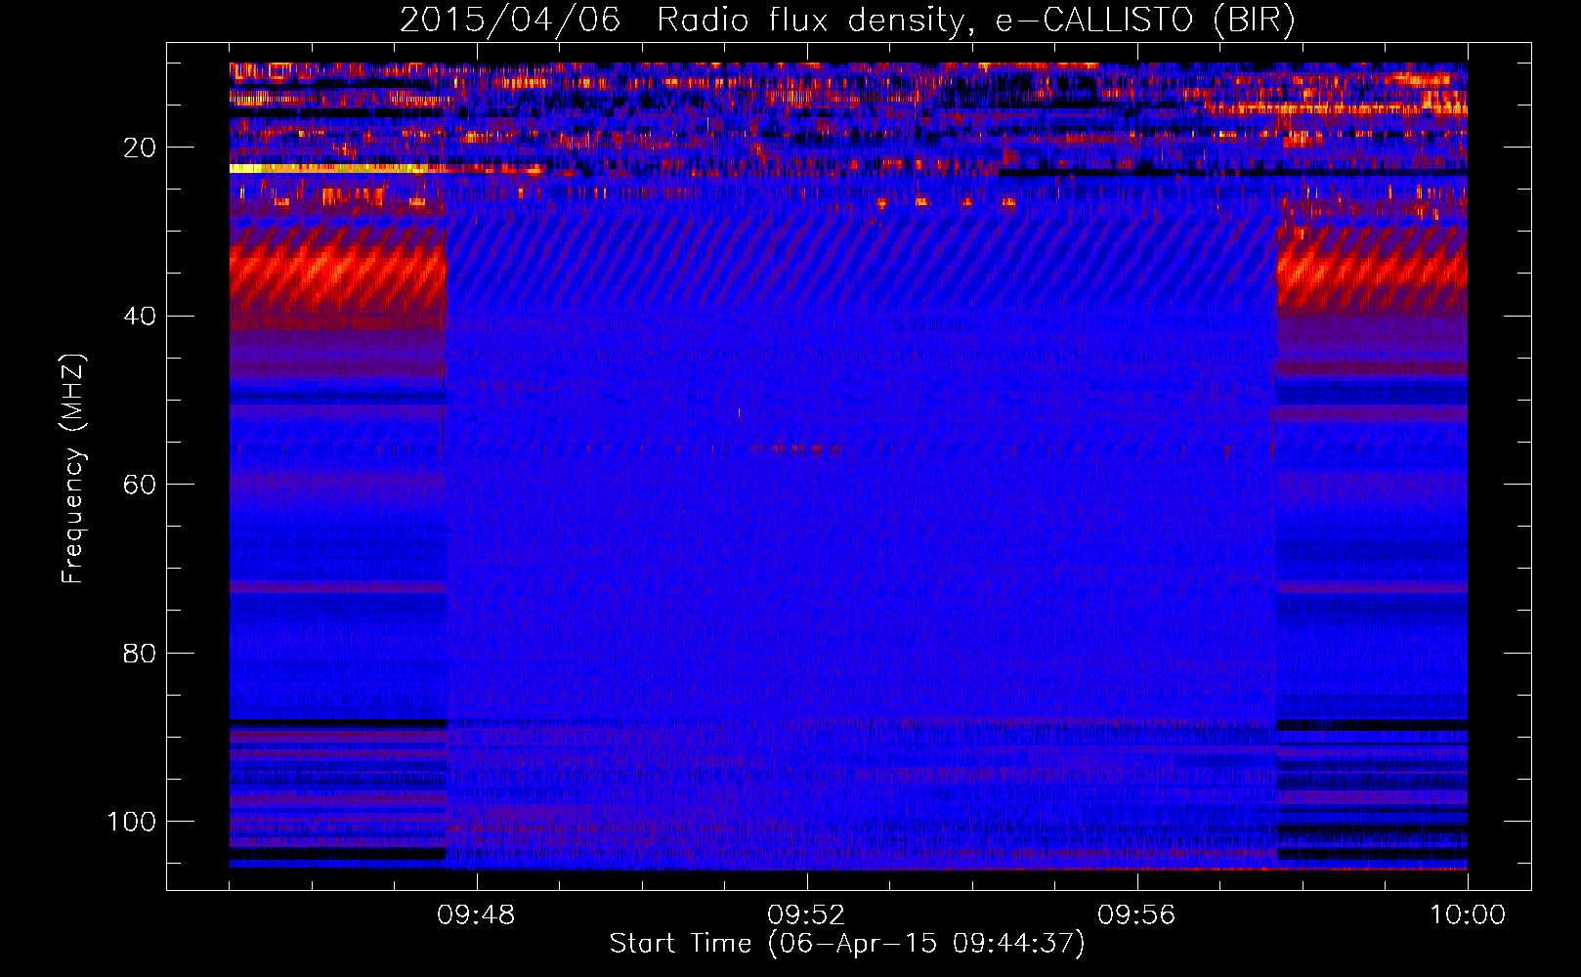The width and height of the screenshot is (1581, 977).
Task: Click the 100 frequency tick label
Action: pyautogui.click(x=132, y=822)
